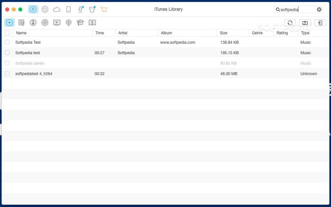Clear the softpedia search text

319,9
